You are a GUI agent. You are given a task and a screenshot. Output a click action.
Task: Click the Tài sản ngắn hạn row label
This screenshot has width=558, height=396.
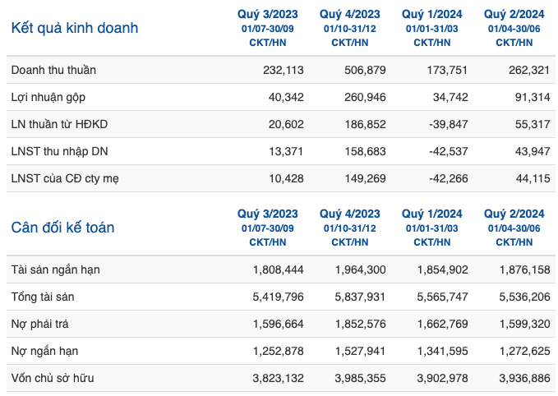coord(56,270)
